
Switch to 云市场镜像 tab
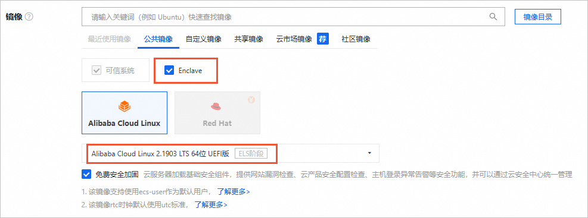point(294,39)
